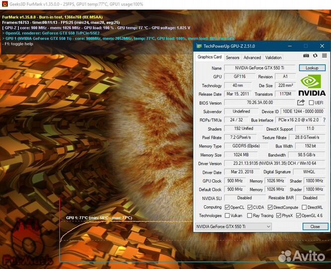Click the BIOS export share icon
The image size is (331, 269).
coord(301,103)
